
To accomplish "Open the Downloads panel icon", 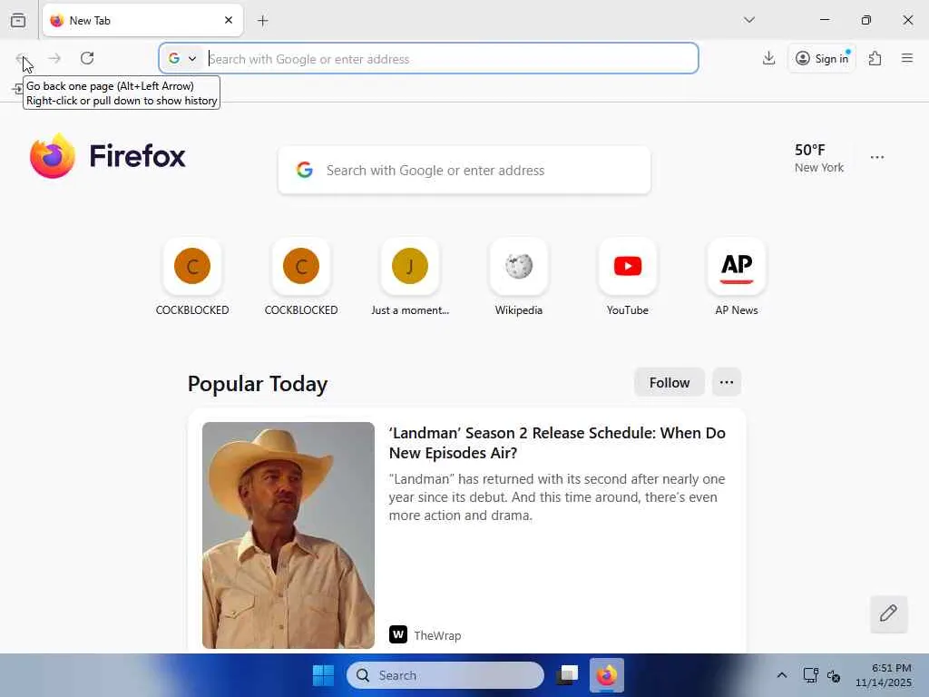I will click(x=768, y=58).
